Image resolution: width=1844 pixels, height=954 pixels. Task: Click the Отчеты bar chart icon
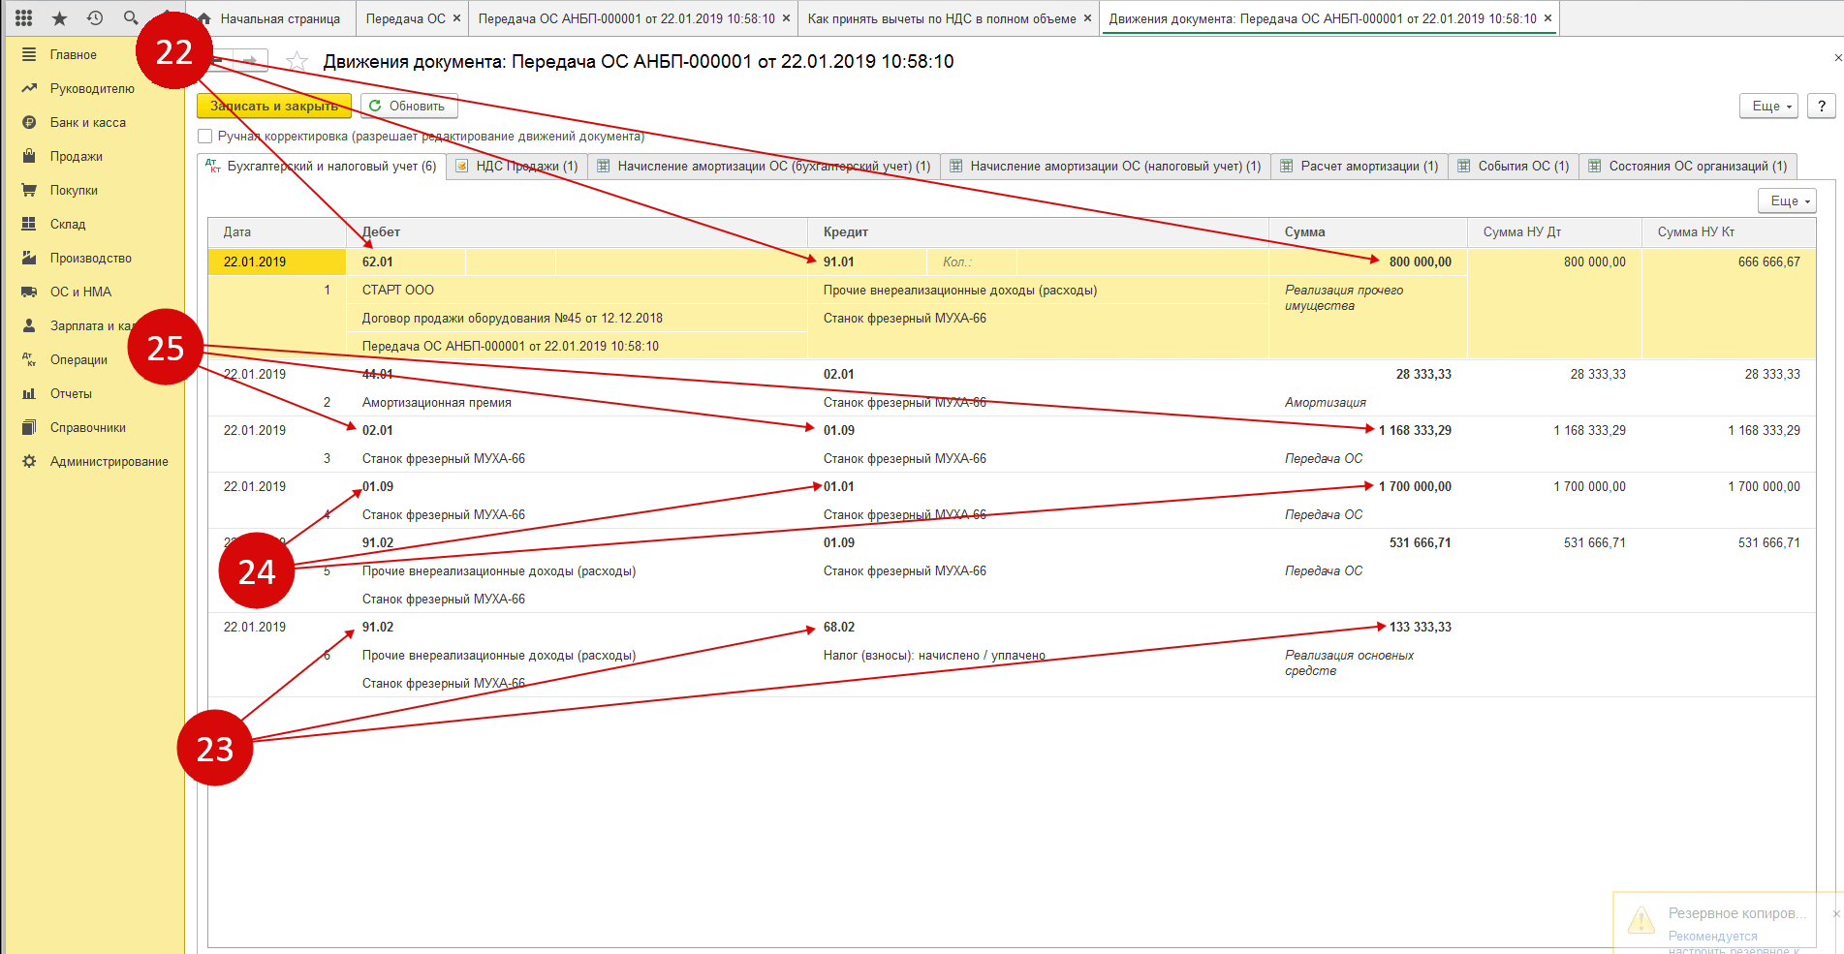pos(29,393)
